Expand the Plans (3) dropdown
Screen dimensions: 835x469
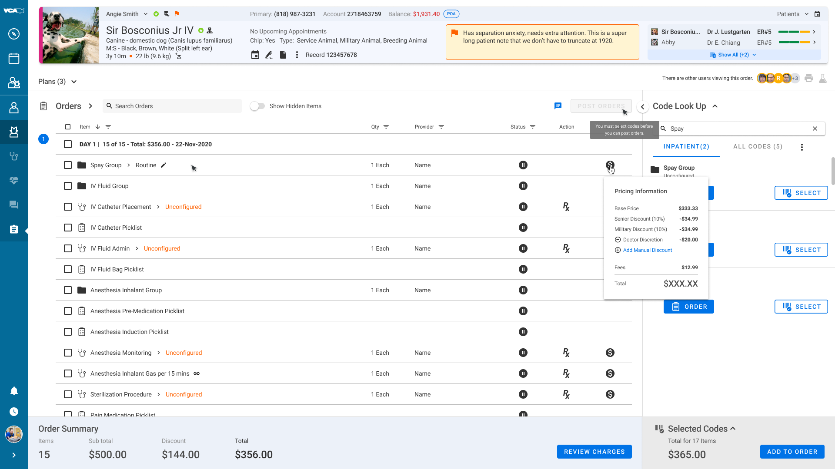point(57,82)
